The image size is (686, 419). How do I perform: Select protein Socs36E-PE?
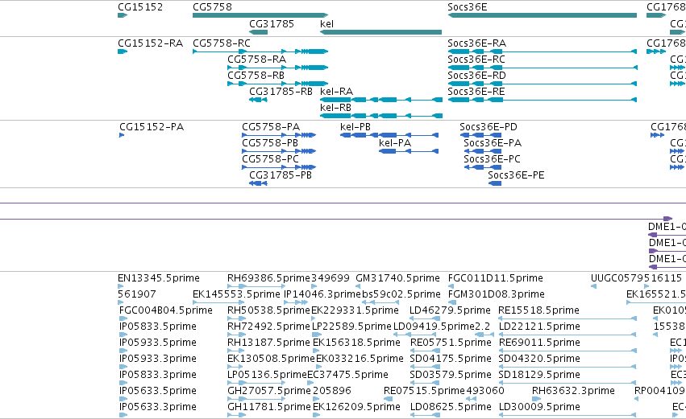[516, 175]
